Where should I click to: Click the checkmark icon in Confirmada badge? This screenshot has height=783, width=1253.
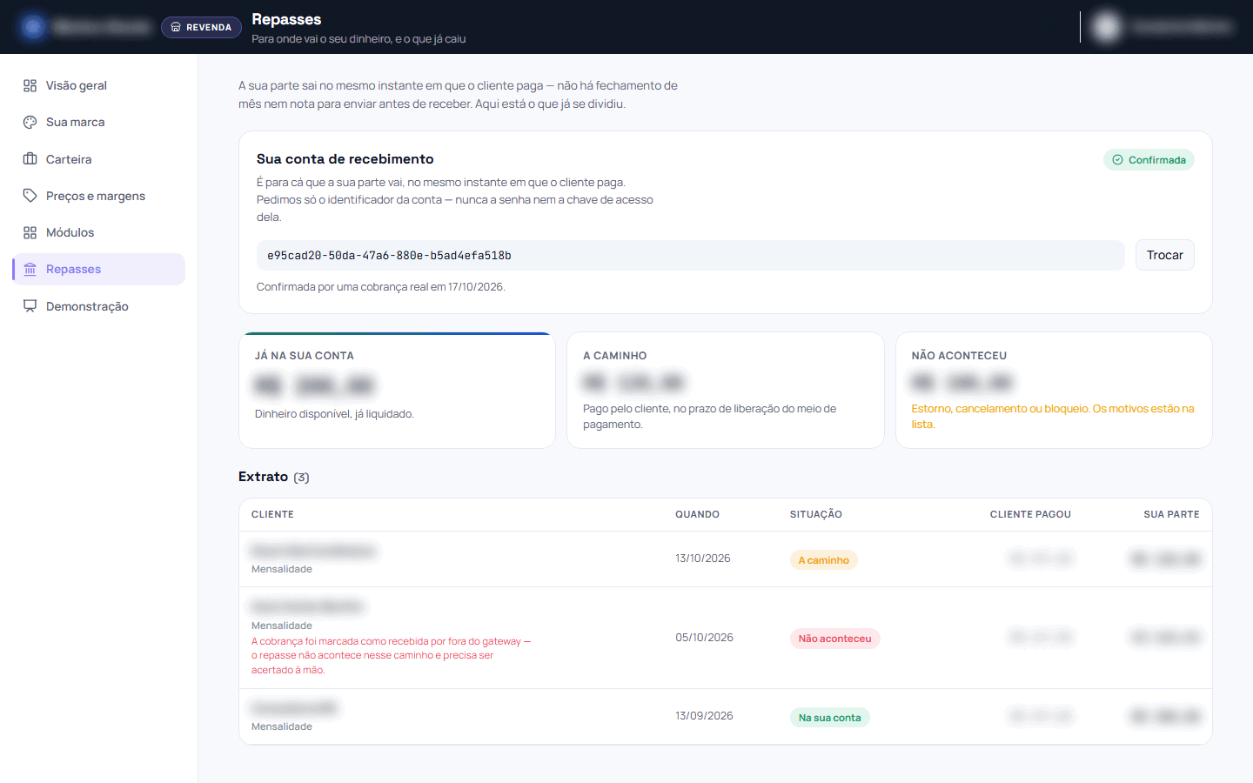pos(1117,160)
